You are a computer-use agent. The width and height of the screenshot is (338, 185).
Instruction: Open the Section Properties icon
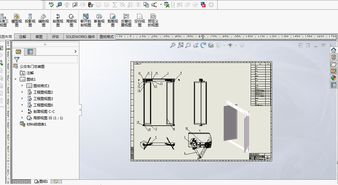[75, 4]
